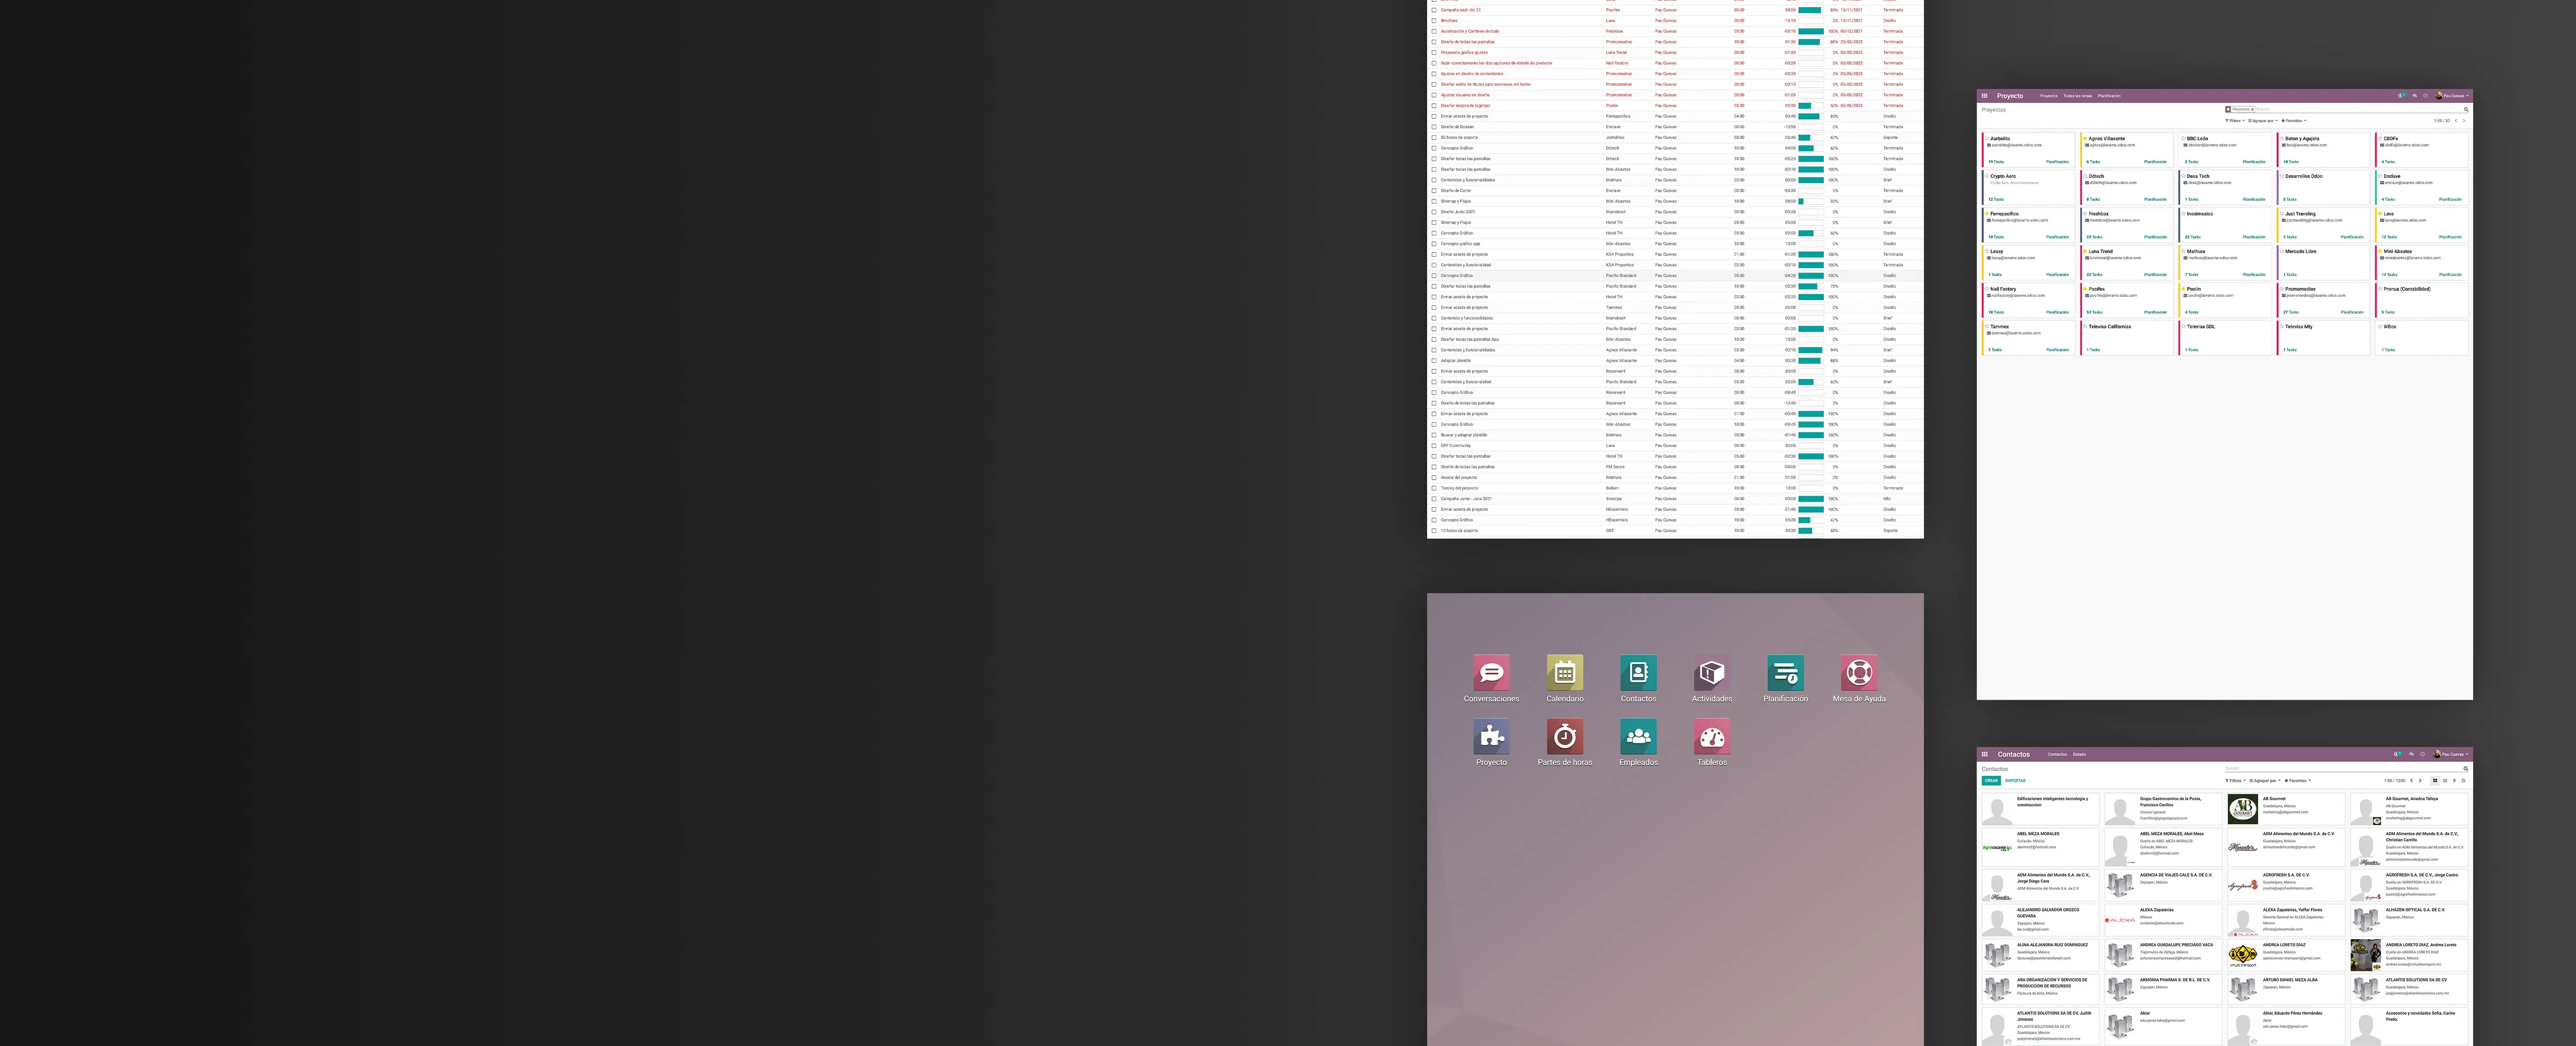
Task: Launch the Tableros dashboard app icon
Action: click(x=1712, y=736)
